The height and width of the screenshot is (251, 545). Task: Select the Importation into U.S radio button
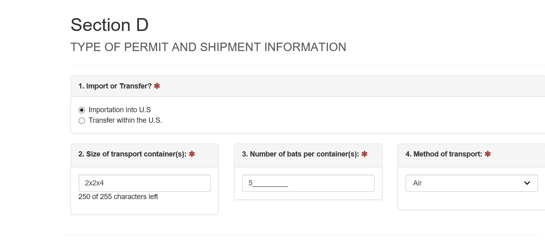[82, 110]
